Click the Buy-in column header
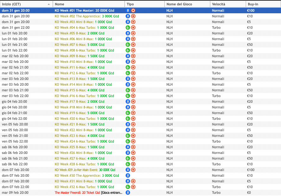The width and height of the screenshot is (281, 196). tap(263, 4)
